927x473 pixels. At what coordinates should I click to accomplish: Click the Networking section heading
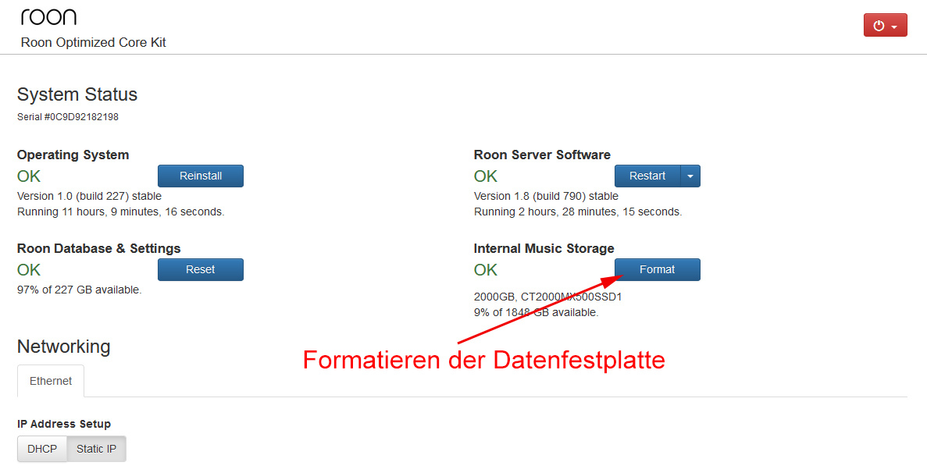(64, 347)
